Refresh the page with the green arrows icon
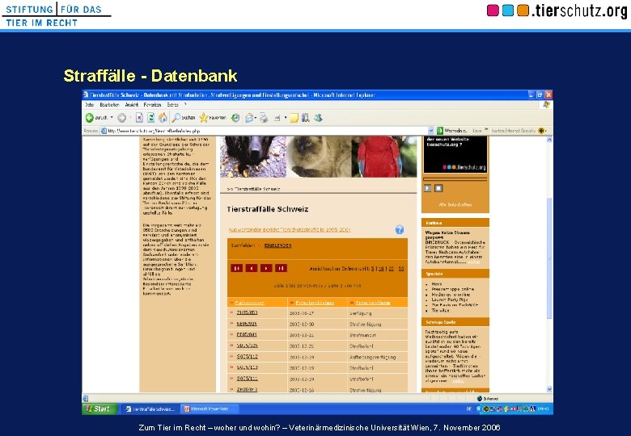This screenshot has height=436, width=631. pos(151,118)
